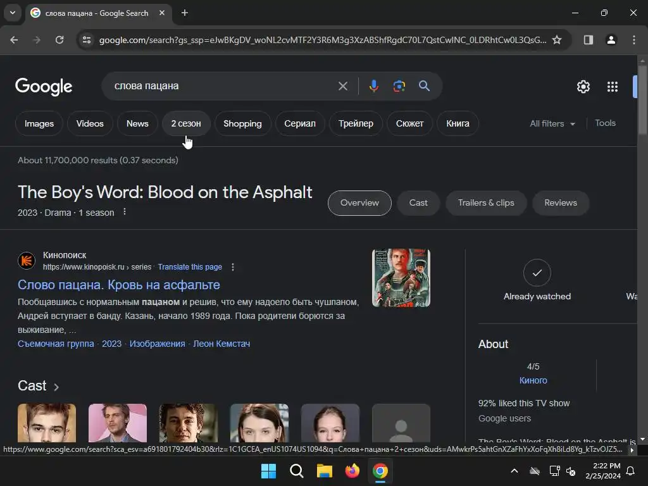This screenshot has height=486, width=648.
Task: Click Chrome icon in the taskbar
Action: pos(380,471)
